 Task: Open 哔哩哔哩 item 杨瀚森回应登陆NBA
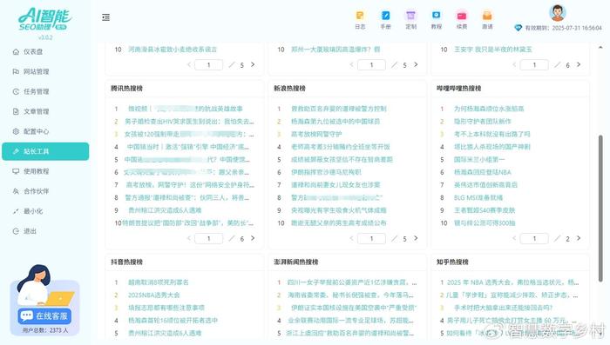tap(483, 172)
